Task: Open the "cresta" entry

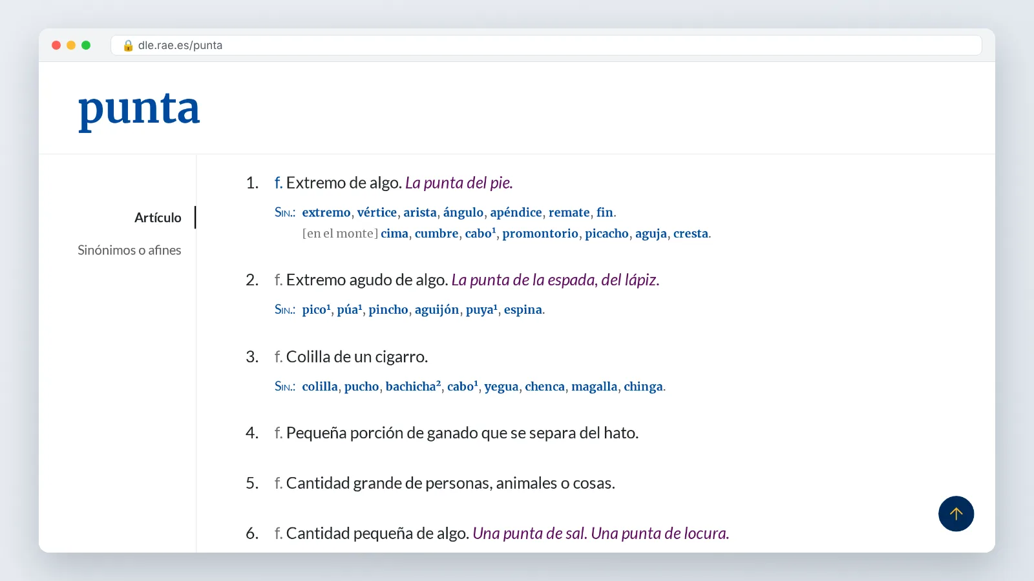Action: point(691,233)
